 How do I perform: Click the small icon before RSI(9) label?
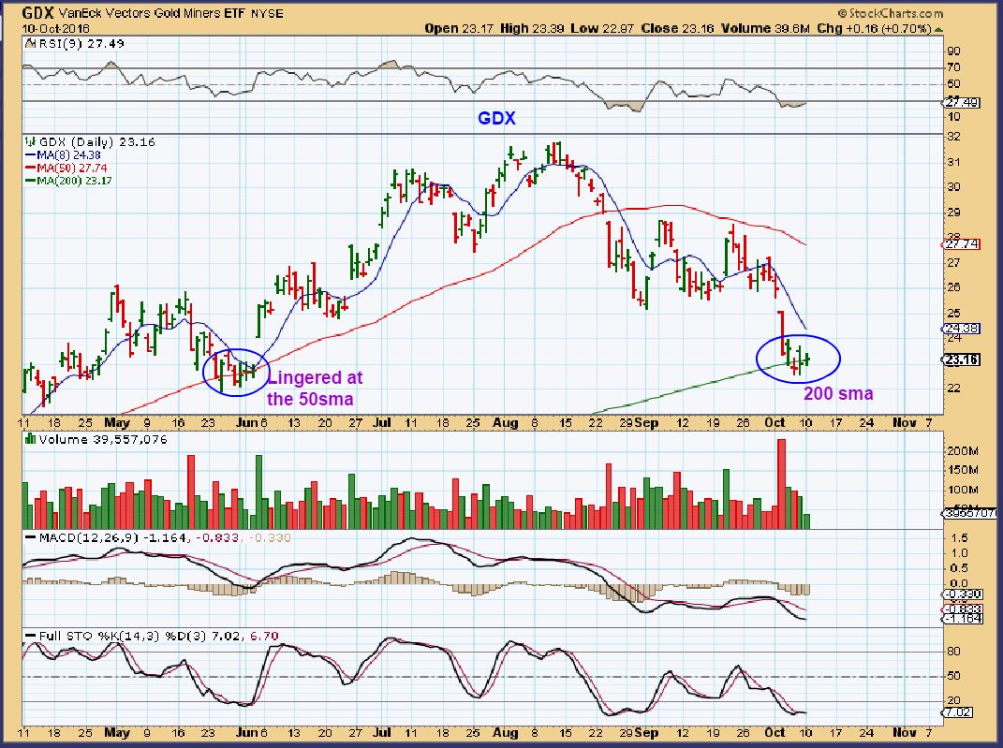click(x=29, y=43)
